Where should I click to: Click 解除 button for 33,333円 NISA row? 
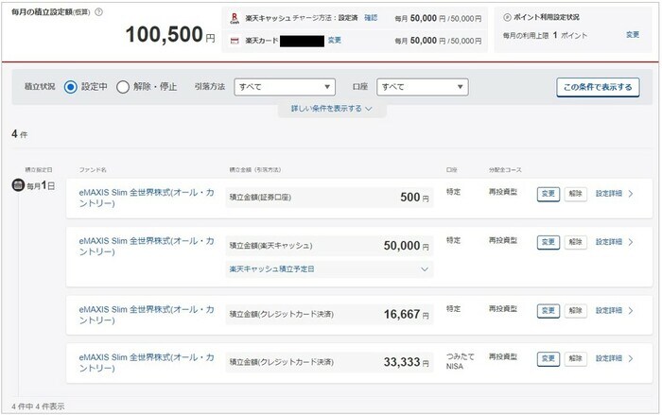tap(575, 359)
